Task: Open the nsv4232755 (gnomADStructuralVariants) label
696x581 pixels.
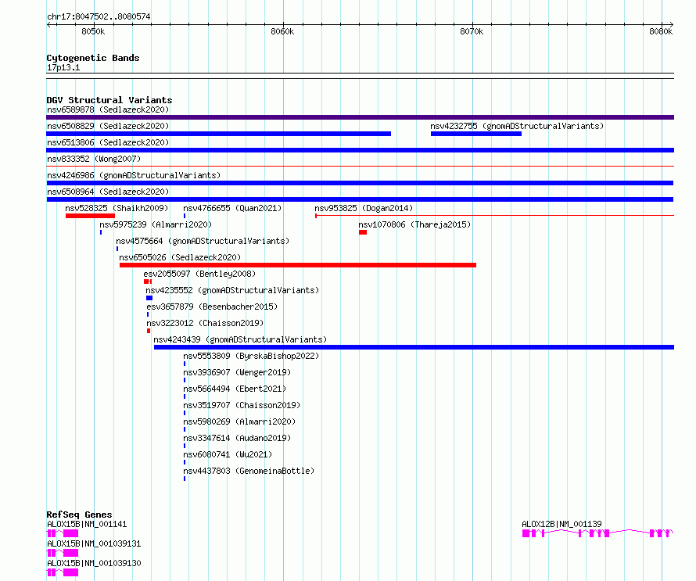Action: point(517,126)
